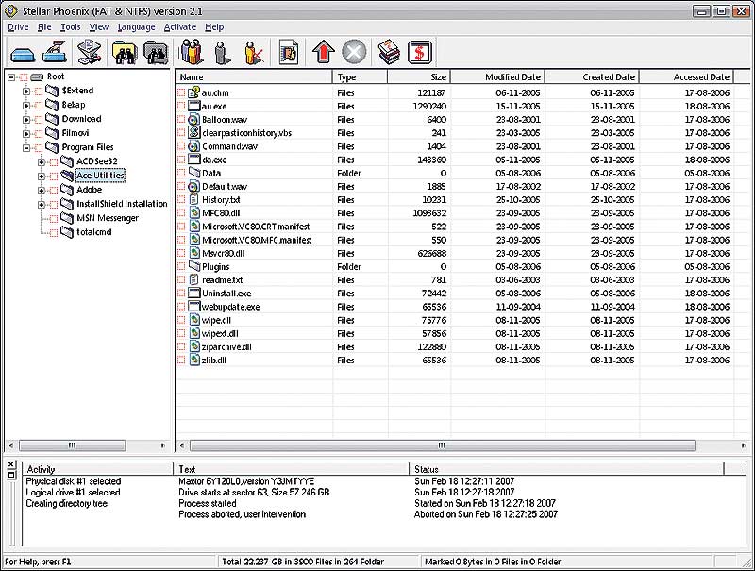Tick the Adobe folder checkbox
The height and width of the screenshot is (571, 755).
[54, 190]
